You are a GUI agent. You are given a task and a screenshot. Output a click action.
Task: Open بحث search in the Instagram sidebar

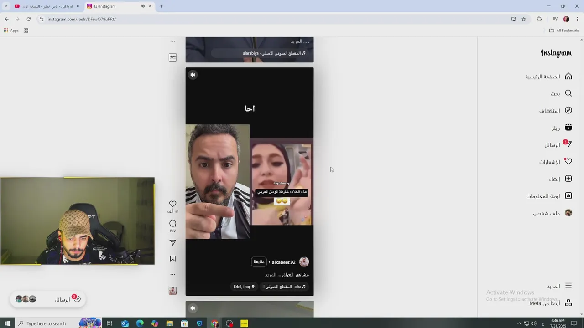[x=561, y=93]
